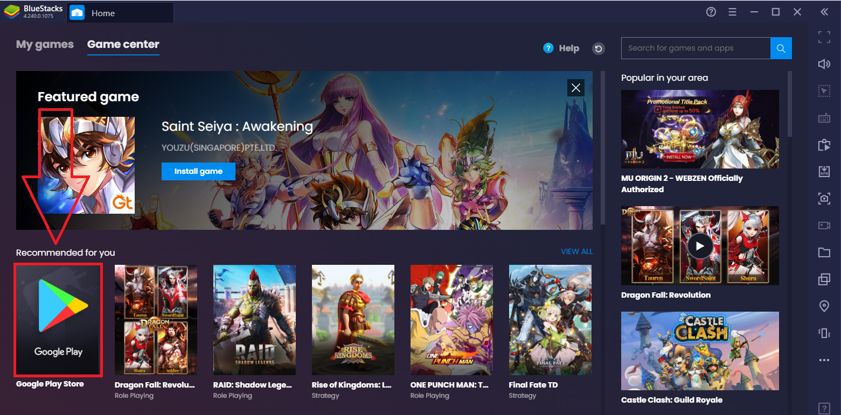The image size is (841, 415).
Task: Click 'Saint Seiya : Awakening' title text
Action: coord(237,126)
